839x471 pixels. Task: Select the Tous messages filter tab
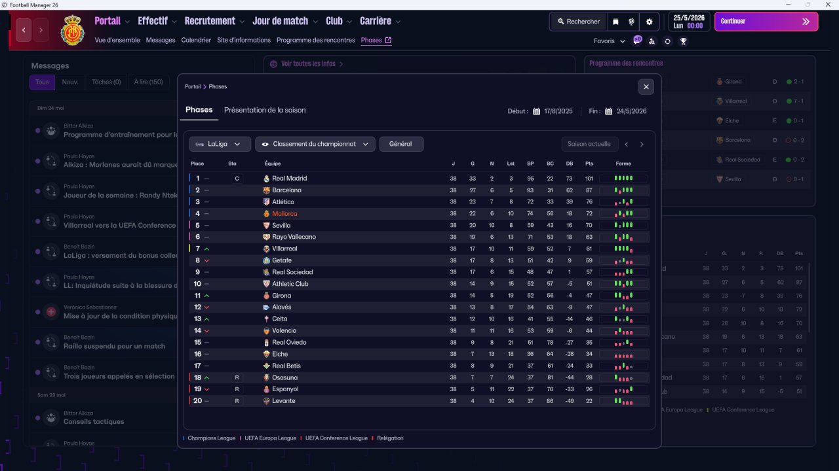point(42,82)
